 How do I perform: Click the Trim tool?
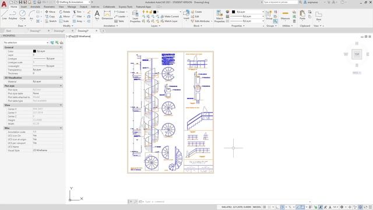77,12
